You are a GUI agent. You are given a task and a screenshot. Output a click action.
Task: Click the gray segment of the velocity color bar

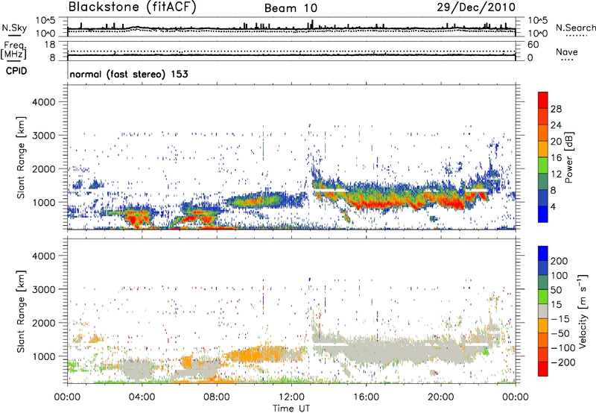pos(543,311)
